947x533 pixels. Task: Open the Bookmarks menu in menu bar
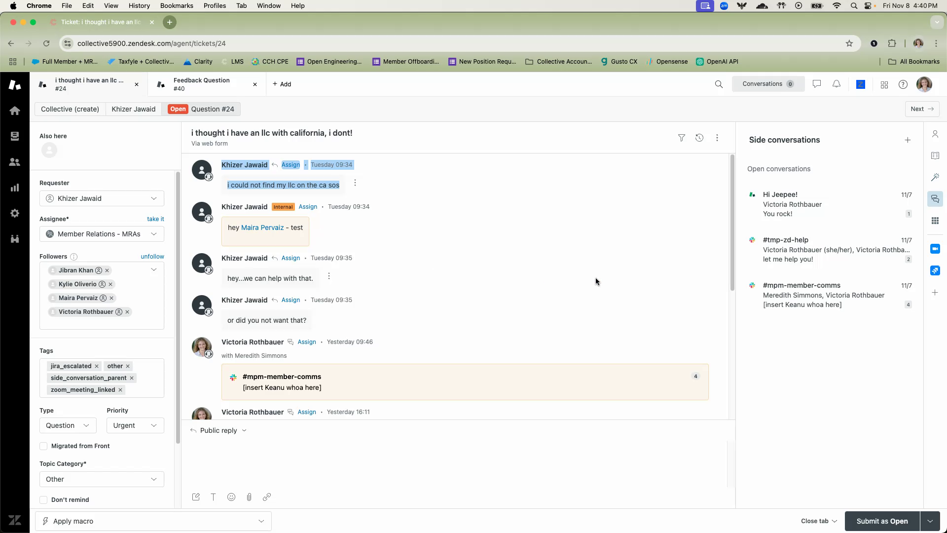177,6
